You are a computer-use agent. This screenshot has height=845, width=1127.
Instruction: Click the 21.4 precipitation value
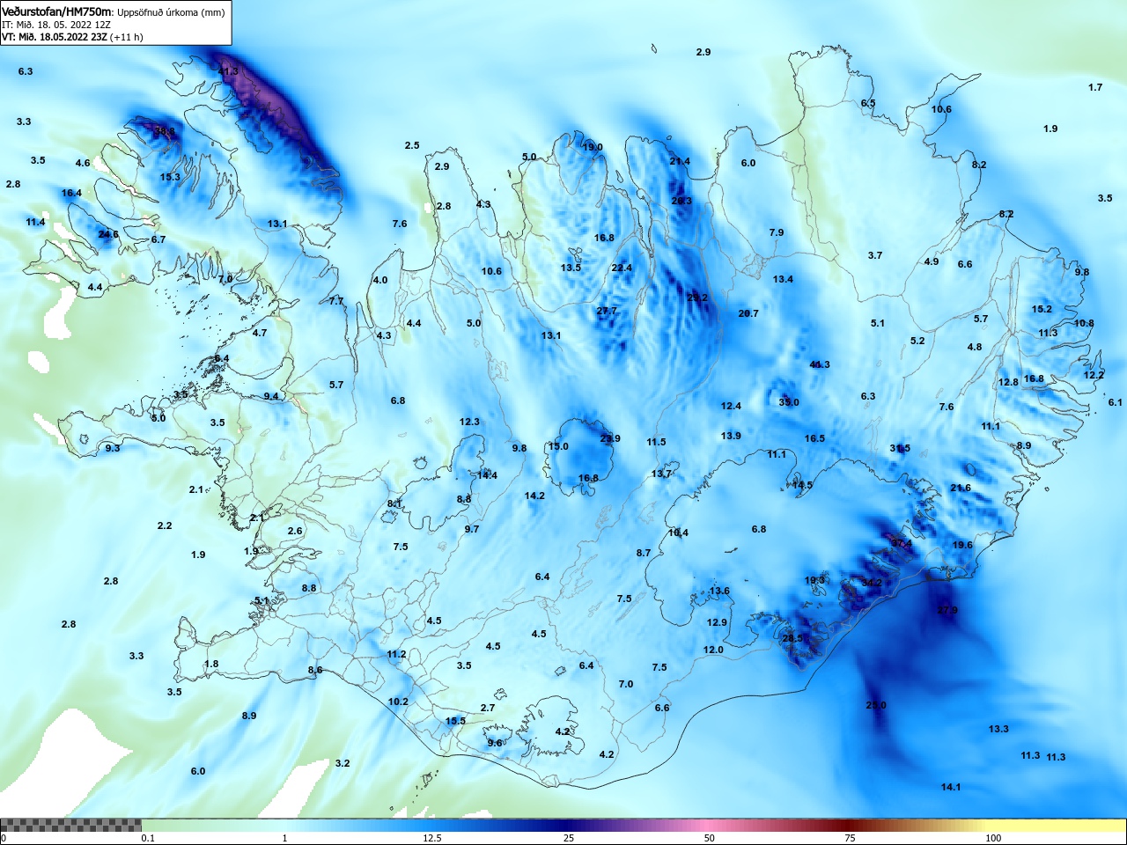click(680, 161)
